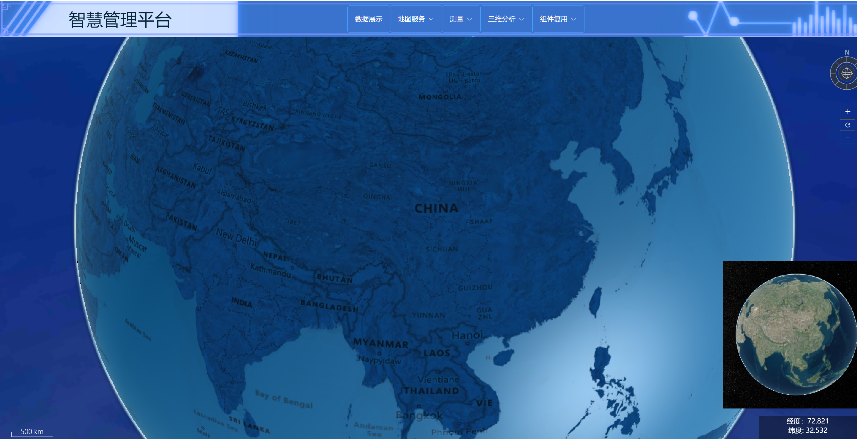857x439 pixels.
Task: Click the chevron arrow beside 测量
Action: coord(469,19)
